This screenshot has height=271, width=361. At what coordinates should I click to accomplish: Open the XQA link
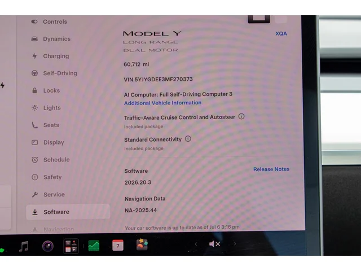point(281,34)
